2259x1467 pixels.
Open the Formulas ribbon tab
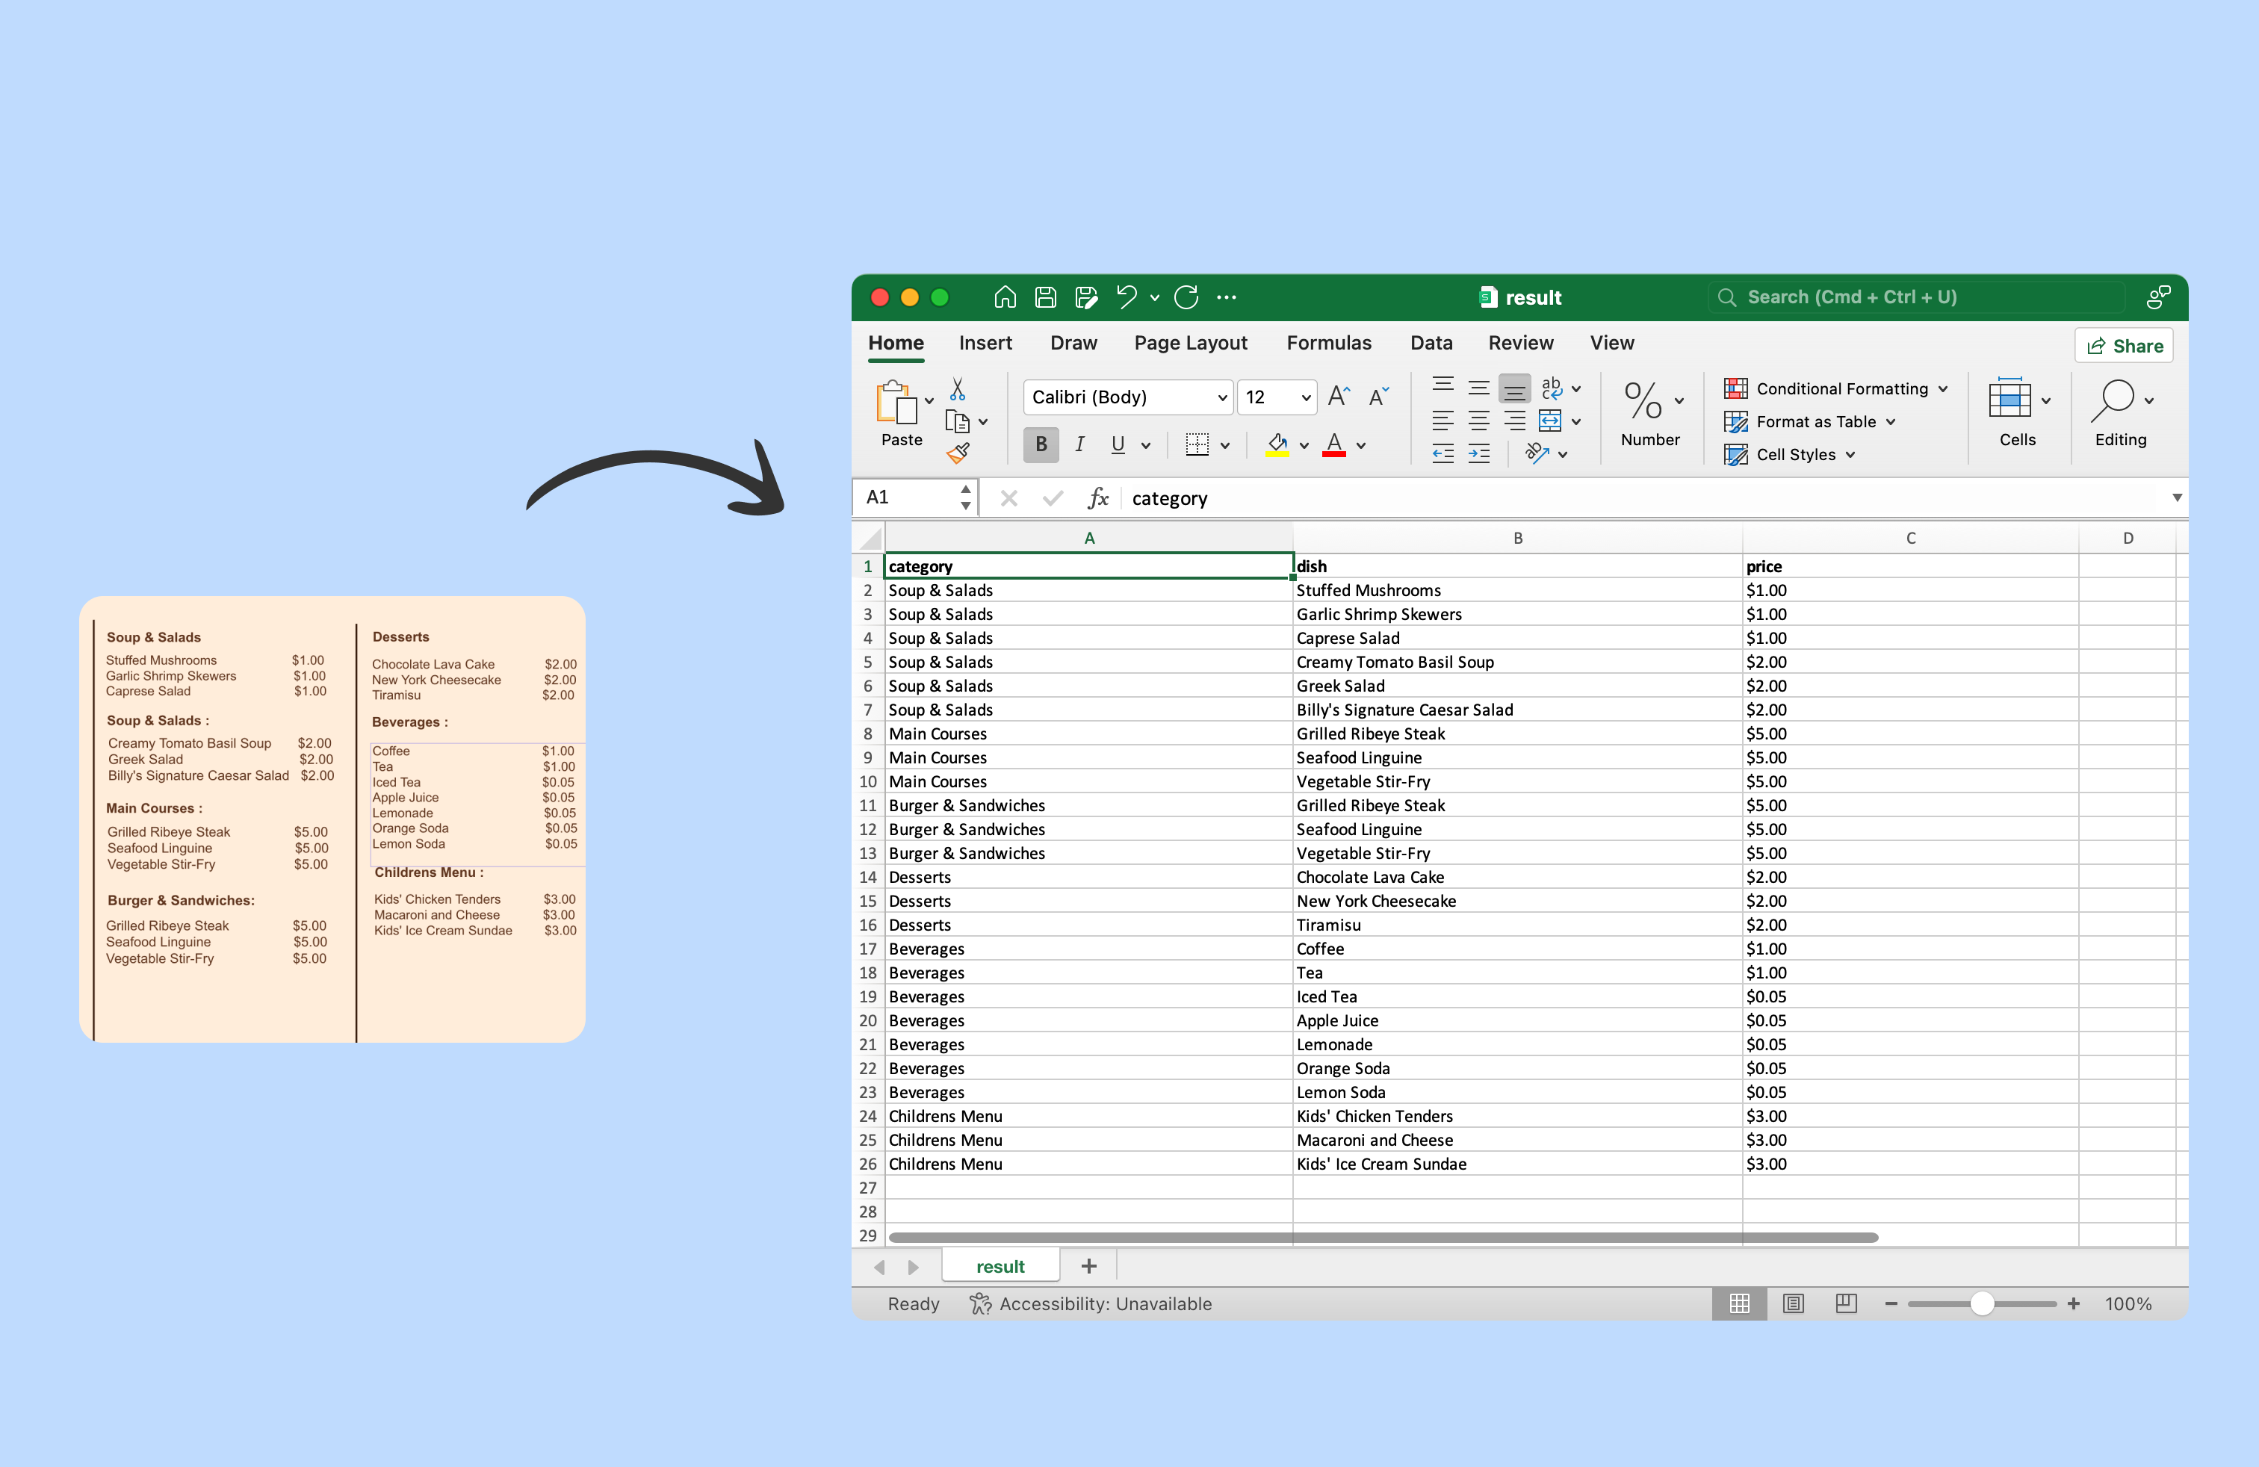click(1328, 343)
